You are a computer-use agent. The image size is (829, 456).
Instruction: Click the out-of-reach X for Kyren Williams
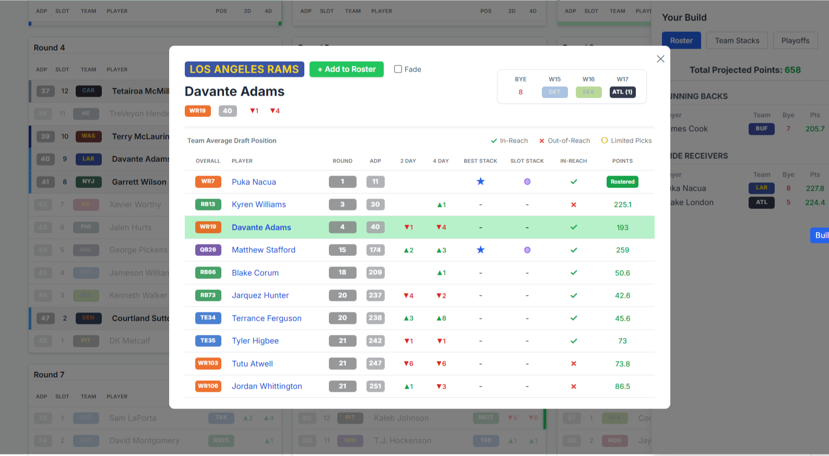[573, 205]
